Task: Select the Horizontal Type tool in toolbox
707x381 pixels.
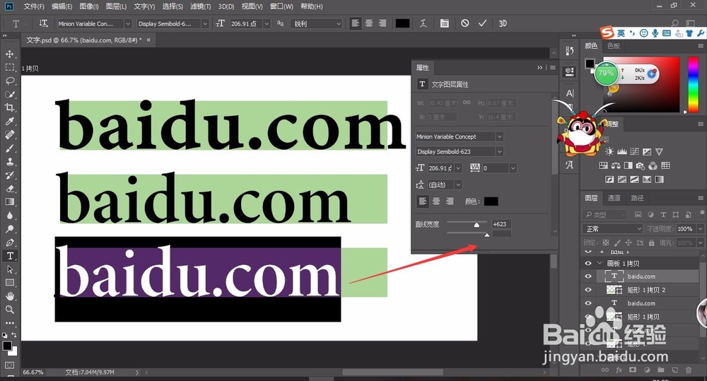Action: click(x=9, y=256)
